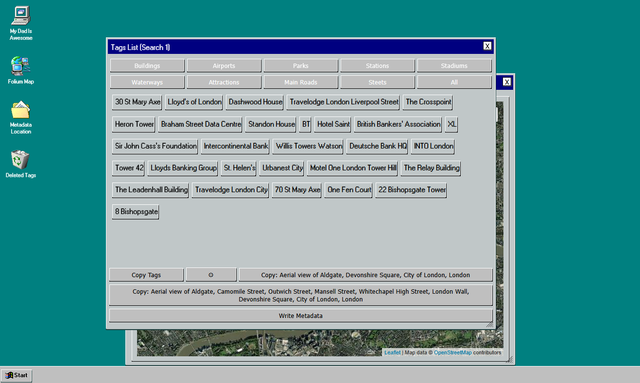The image size is (640, 383).
Task: Select the XL tag
Action: click(x=452, y=124)
